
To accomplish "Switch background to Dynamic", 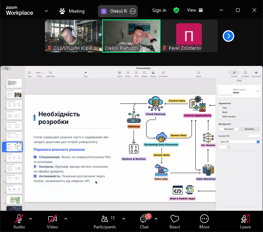I will tap(249, 129).
